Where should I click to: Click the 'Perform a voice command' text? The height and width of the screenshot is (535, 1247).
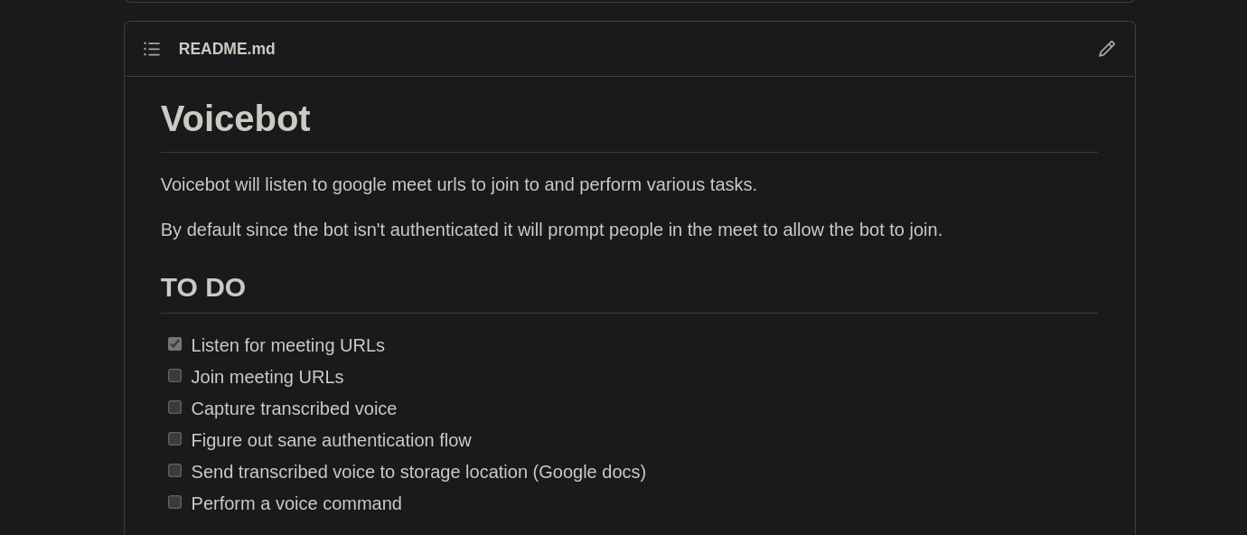pyautogui.click(x=296, y=503)
